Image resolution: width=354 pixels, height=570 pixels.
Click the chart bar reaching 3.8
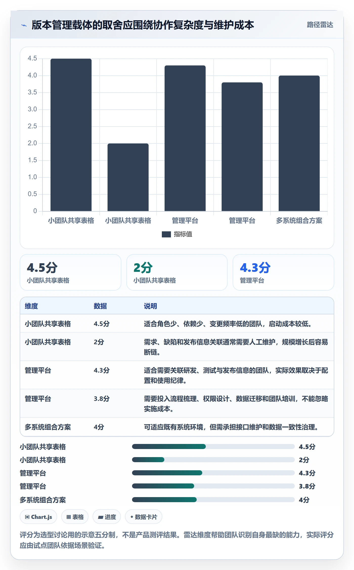pos(242,147)
